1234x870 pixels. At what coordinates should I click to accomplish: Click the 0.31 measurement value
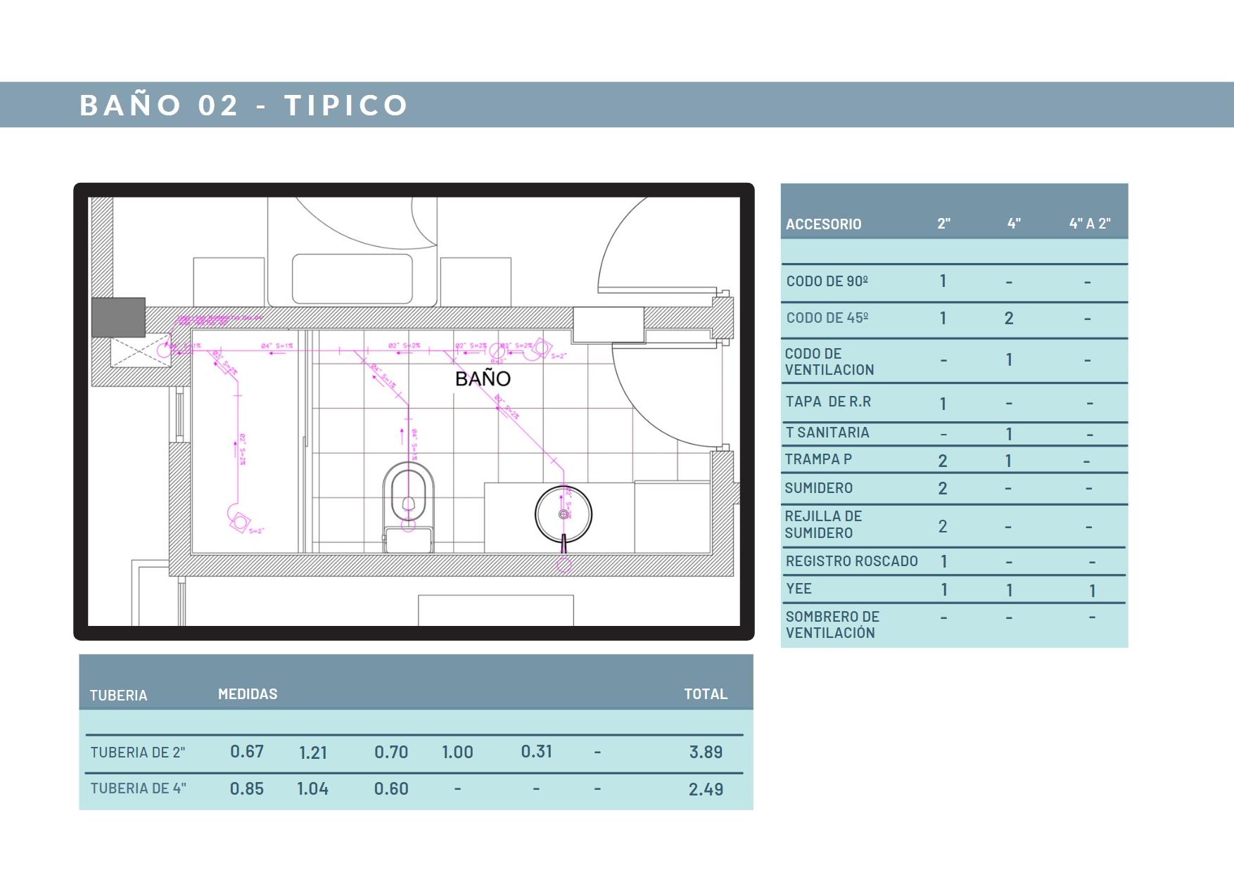click(536, 752)
